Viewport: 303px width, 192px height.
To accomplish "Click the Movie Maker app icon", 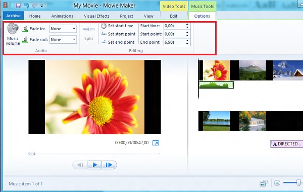I will coord(6,5).
